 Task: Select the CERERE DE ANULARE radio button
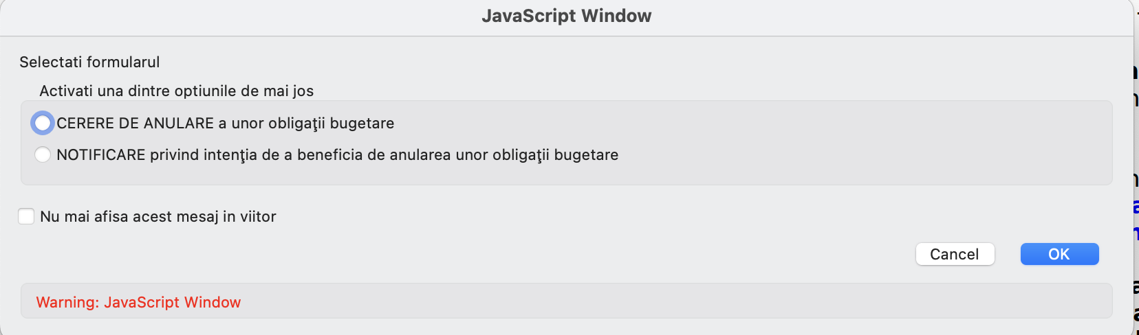click(43, 124)
